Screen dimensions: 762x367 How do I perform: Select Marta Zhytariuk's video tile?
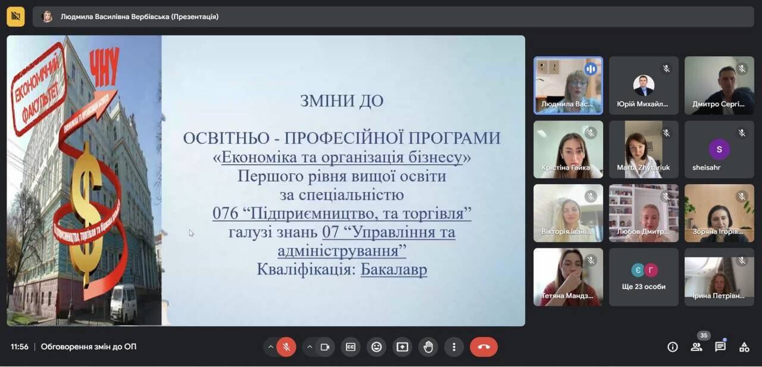(644, 149)
